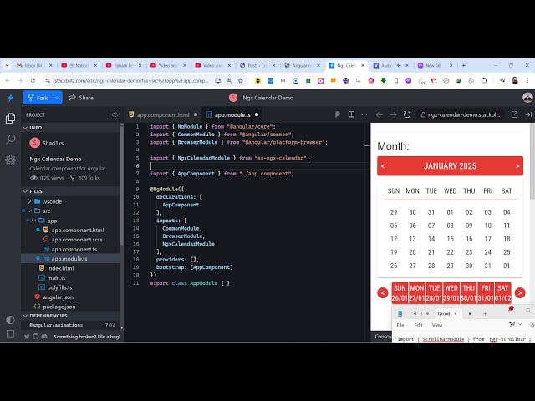The image size is (535, 401).
Task: Click the StackBlitz lightning bolt logo
Action: coord(10,98)
